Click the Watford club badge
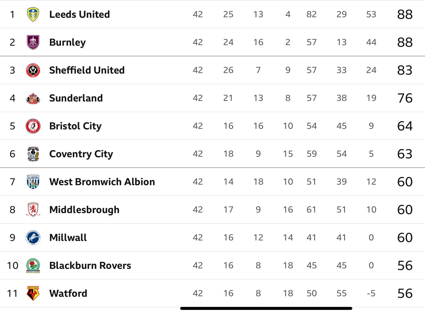 (x=33, y=293)
